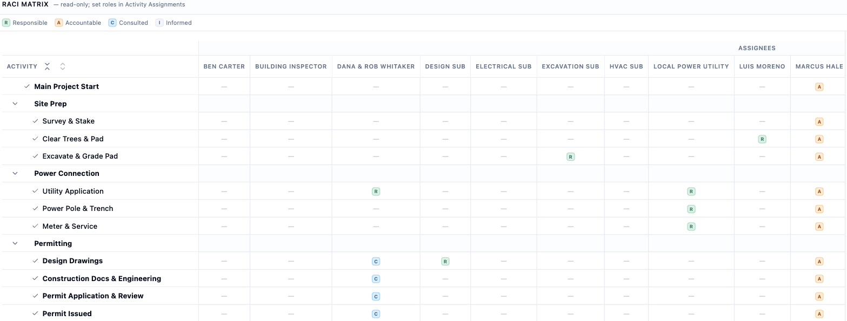847x321 pixels.
Task: Open the Power Pole & Trench activity
Action: click(x=78, y=208)
